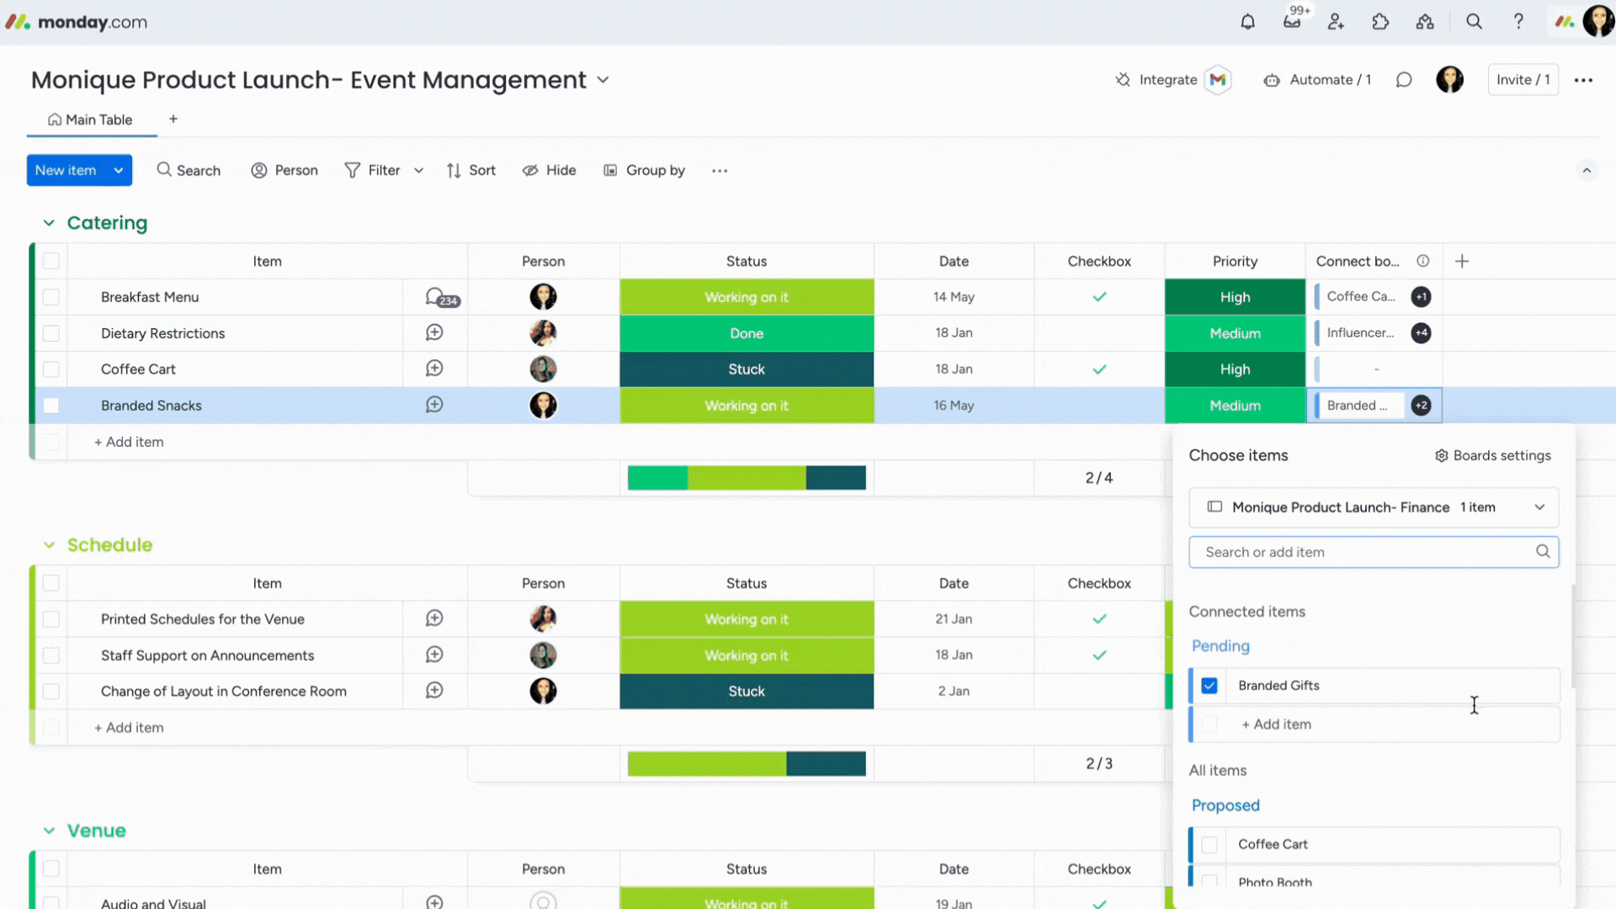Open the board options three-dot menu
This screenshot has height=909, width=1616.
pos(1583,80)
